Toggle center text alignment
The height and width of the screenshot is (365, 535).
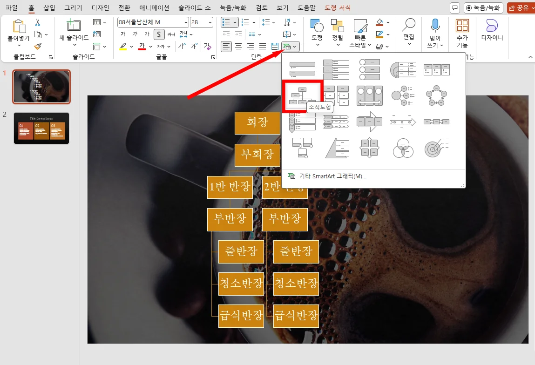coord(238,46)
